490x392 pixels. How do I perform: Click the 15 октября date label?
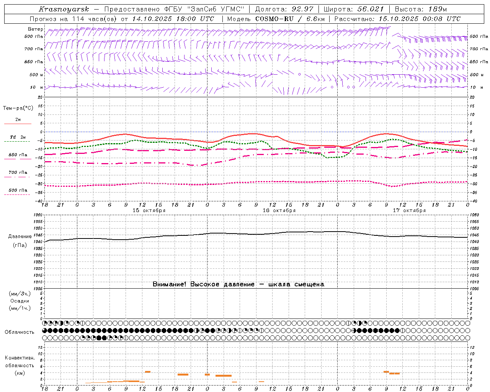click(149, 211)
